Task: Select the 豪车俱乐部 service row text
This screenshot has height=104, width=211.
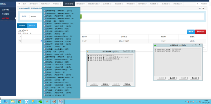Action: pos(59,57)
